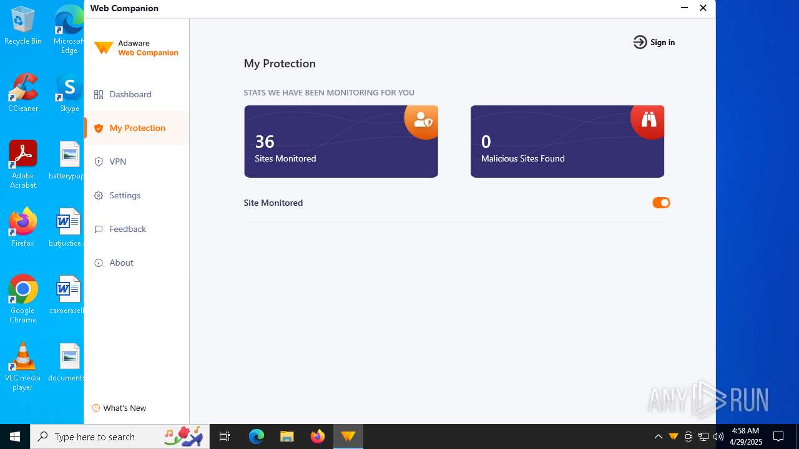
Task: Click the Feedback speech bubble icon
Action: (x=99, y=229)
